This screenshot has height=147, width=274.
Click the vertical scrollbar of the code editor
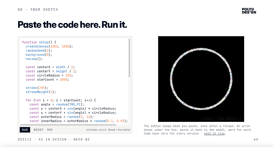[x=129, y=58]
